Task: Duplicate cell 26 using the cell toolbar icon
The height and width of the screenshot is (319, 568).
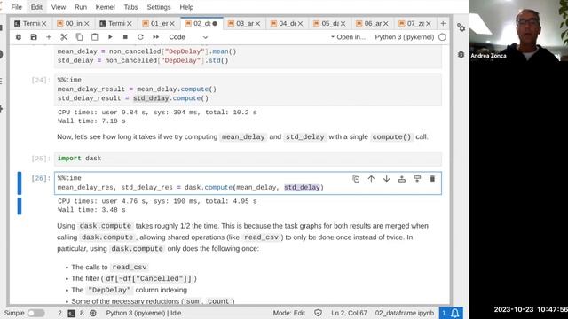Action: [356, 179]
